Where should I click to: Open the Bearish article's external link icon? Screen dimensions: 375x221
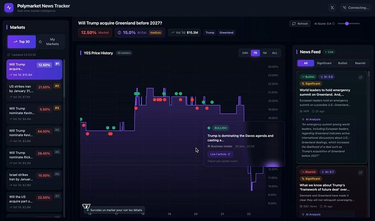[360, 172]
